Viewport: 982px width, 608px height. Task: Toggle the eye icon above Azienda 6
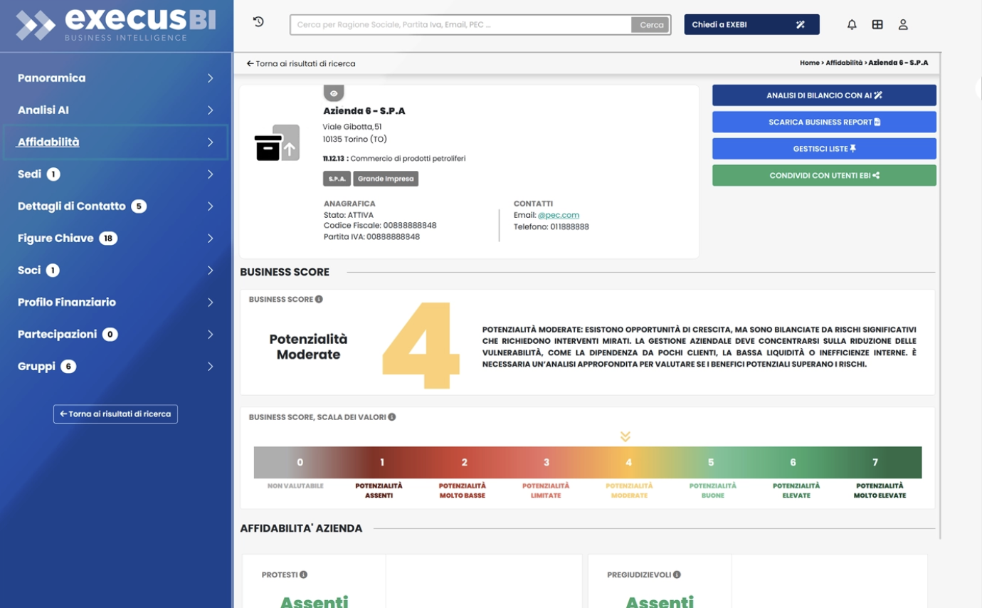coord(333,93)
